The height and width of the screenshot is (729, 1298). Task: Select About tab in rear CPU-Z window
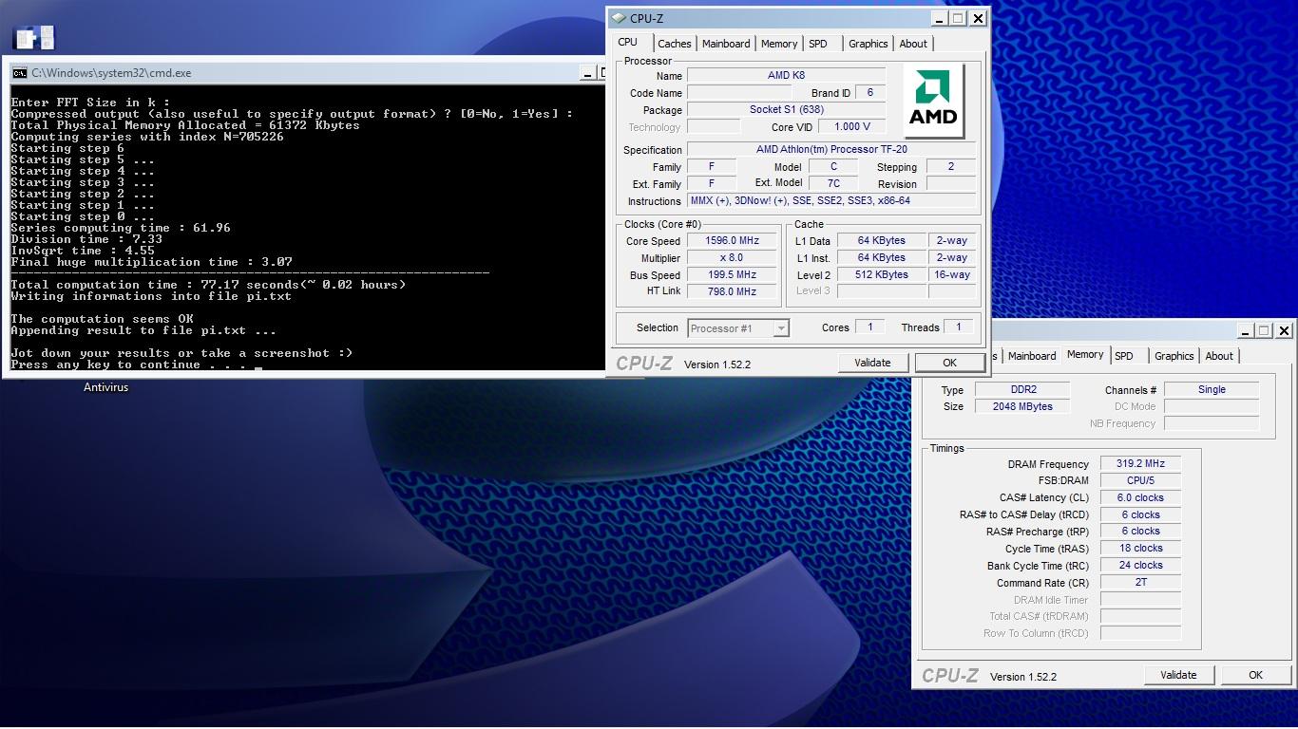1219,356
